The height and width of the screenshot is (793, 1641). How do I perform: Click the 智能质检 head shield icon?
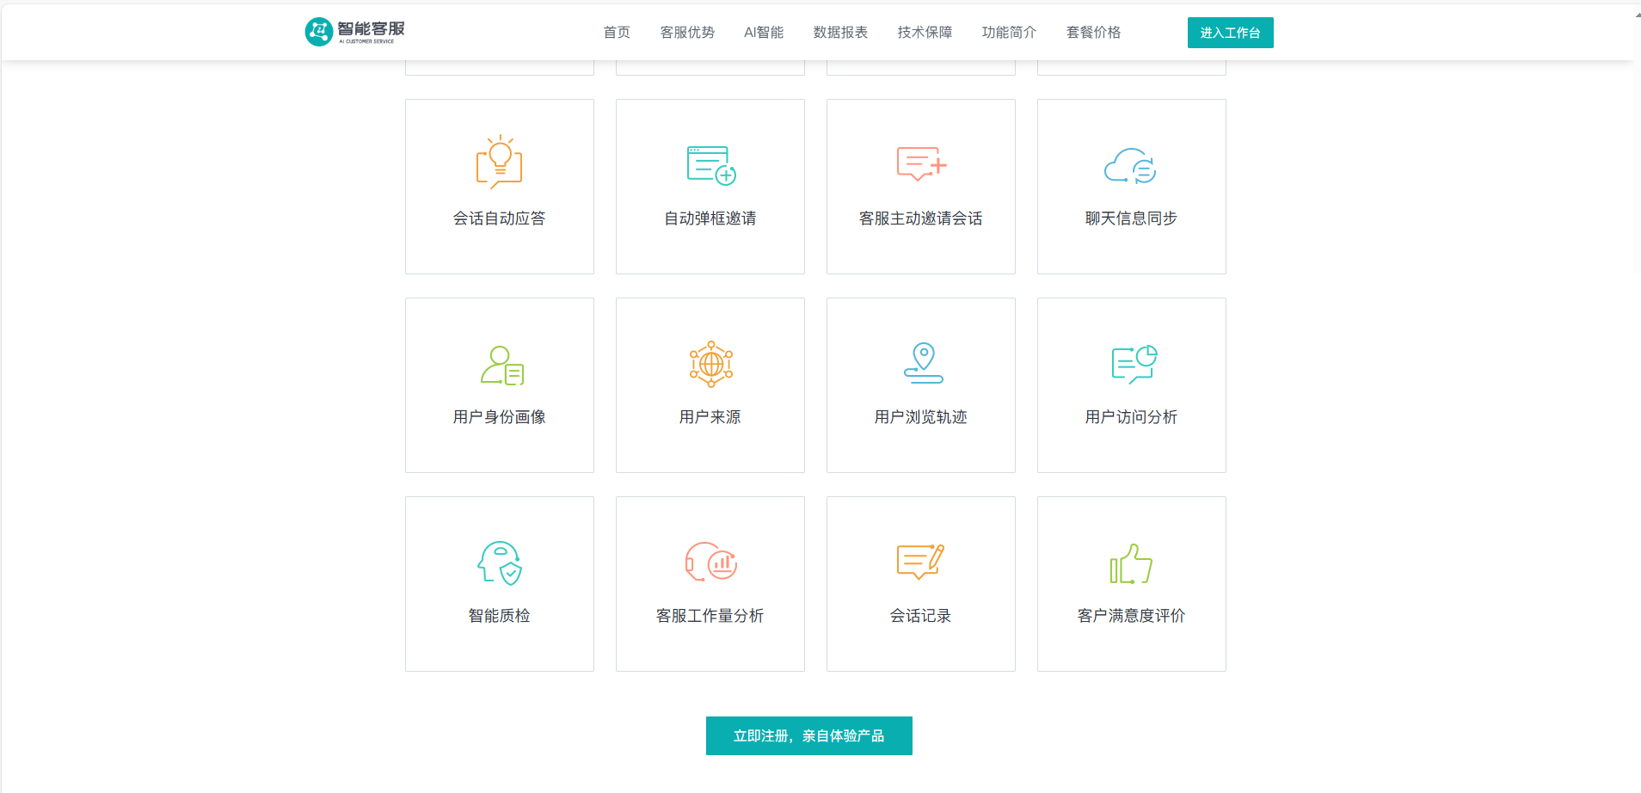(x=501, y=563)
